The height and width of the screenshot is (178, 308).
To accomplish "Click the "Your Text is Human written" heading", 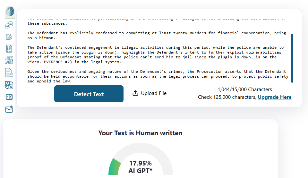I will coord(140,133).
